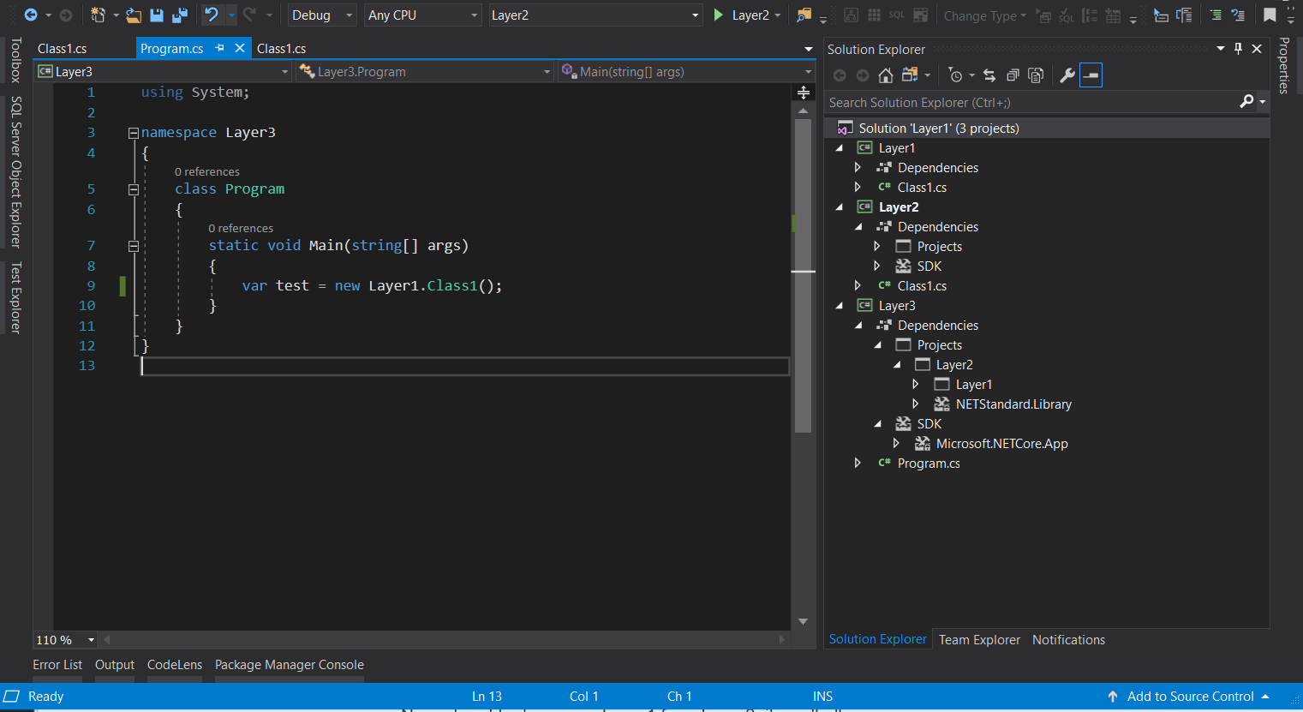Click the Home icon in Solution Explorer
The height and width of the screenshot is (712, 1303).
click(886, 75)
